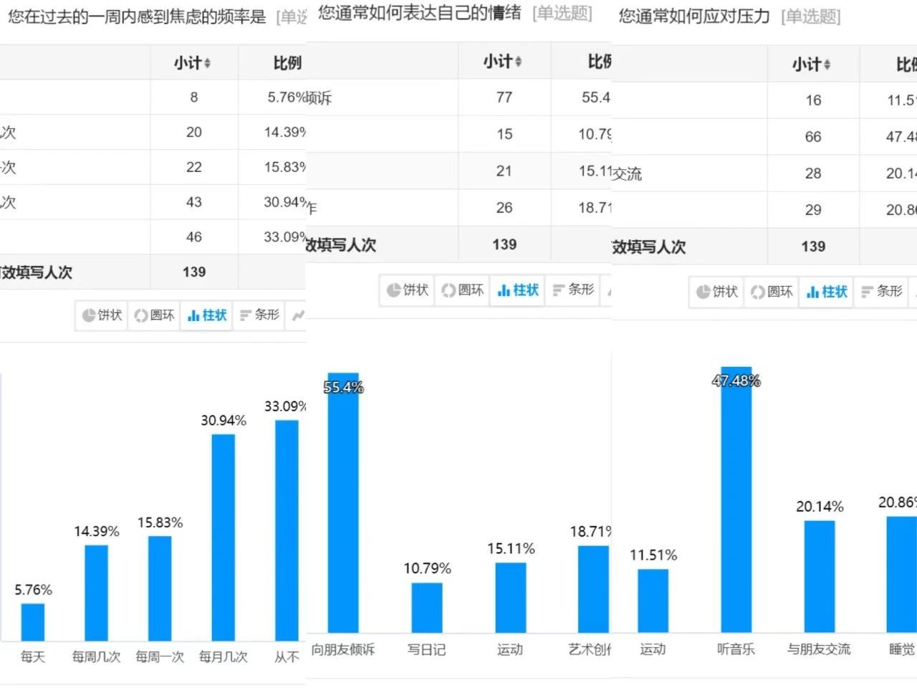The image size is (917, 688).
Task: Switch stress coping chart to 条形 bars
Action: coord(882,292)
